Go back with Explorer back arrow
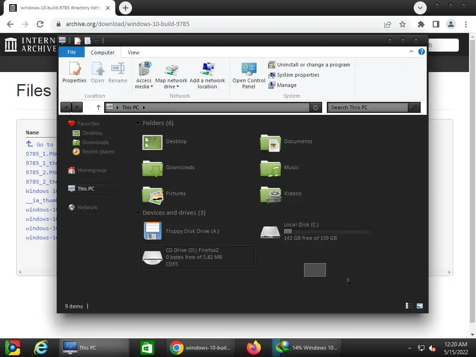The width and height of the screenshot is (476, 357). coord(66,107)
